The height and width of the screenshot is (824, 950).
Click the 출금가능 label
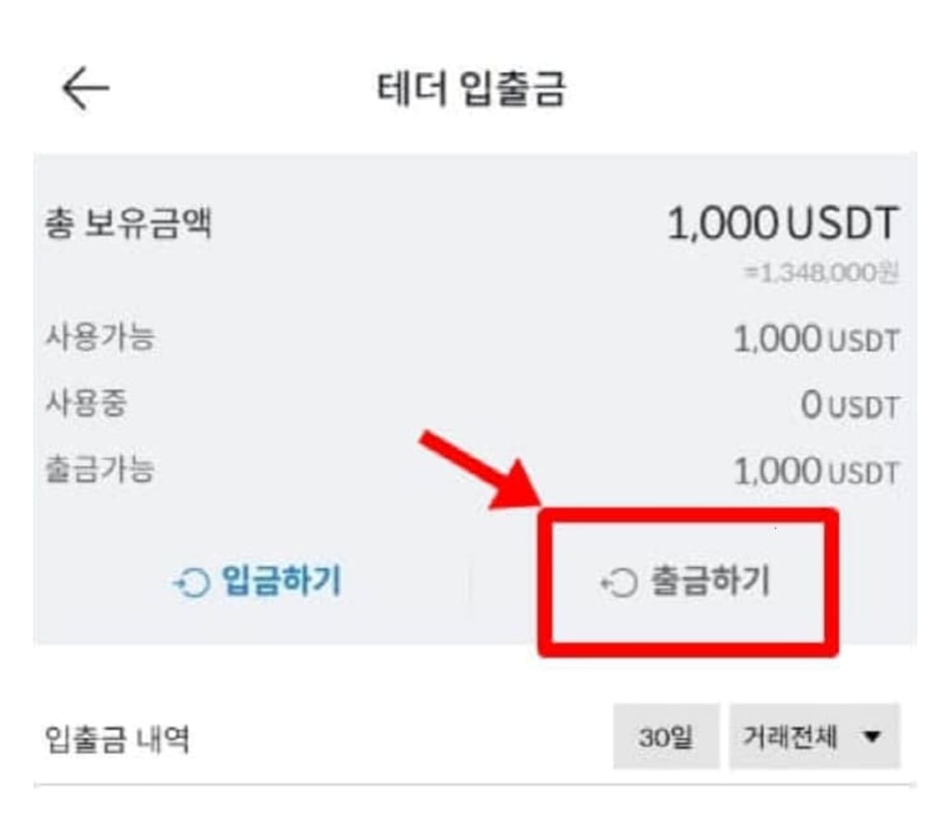(x=100, y=469)
